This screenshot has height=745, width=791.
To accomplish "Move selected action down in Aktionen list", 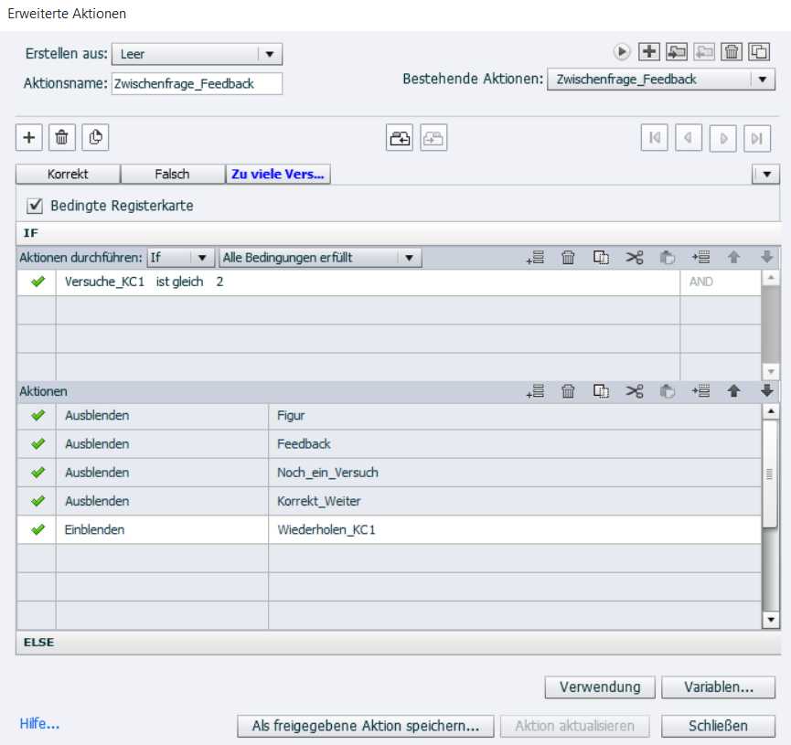I will click(766, 391).
